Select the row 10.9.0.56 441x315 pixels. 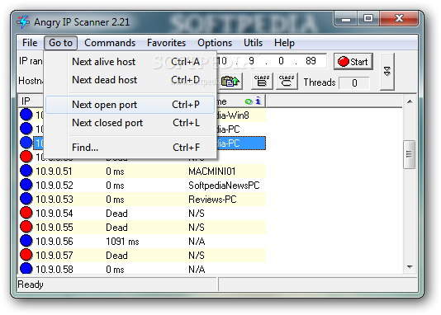coord(143,242)
